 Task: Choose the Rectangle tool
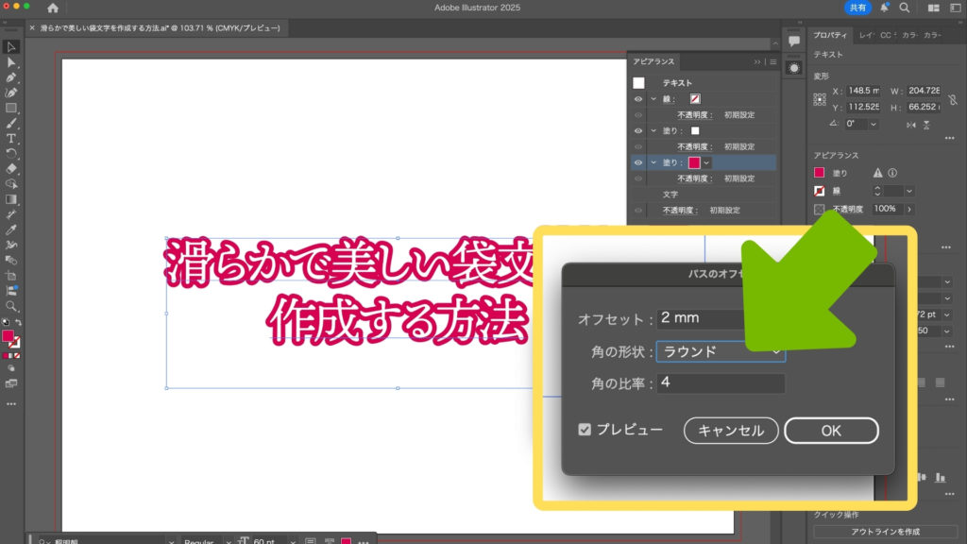click(11, 108)
